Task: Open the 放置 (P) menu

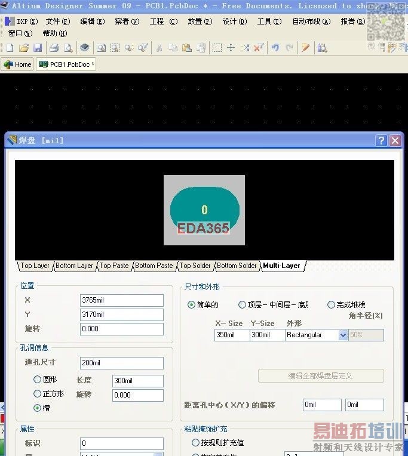Action: point(200,21)
